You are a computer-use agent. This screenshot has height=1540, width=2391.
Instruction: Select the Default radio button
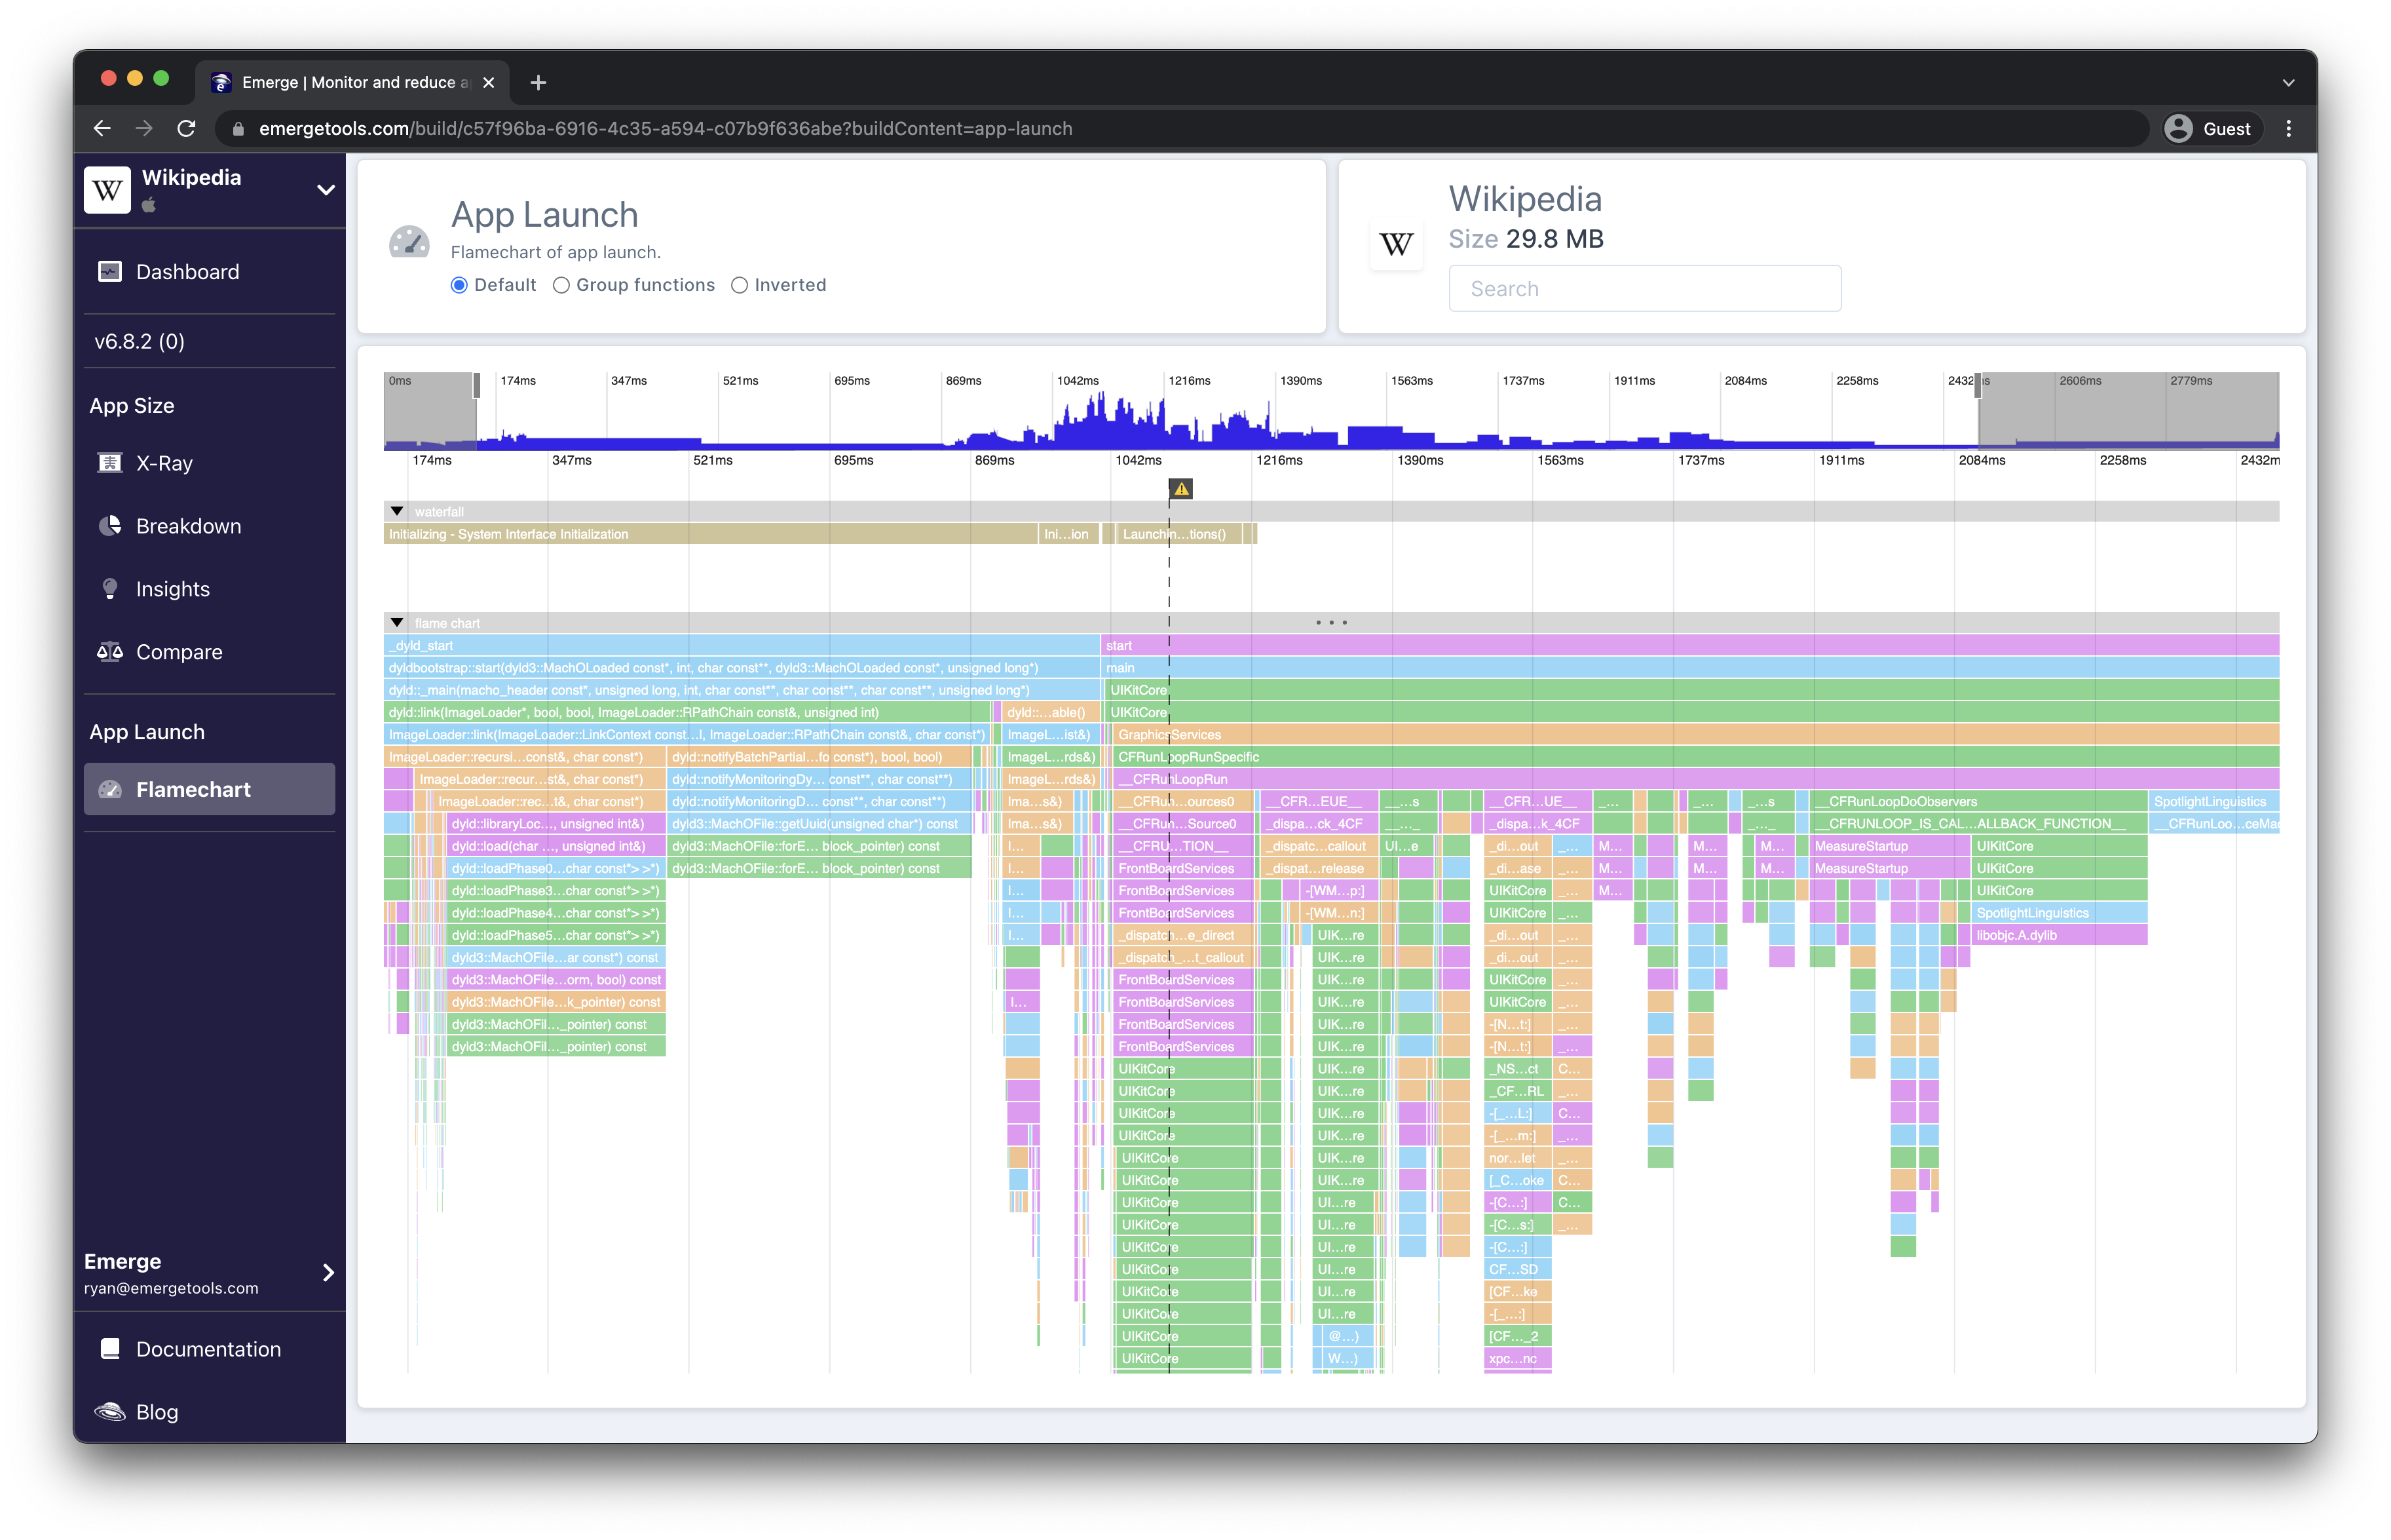pos(459,285)
